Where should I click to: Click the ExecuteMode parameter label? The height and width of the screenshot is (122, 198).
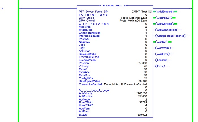tap(87, 60)
